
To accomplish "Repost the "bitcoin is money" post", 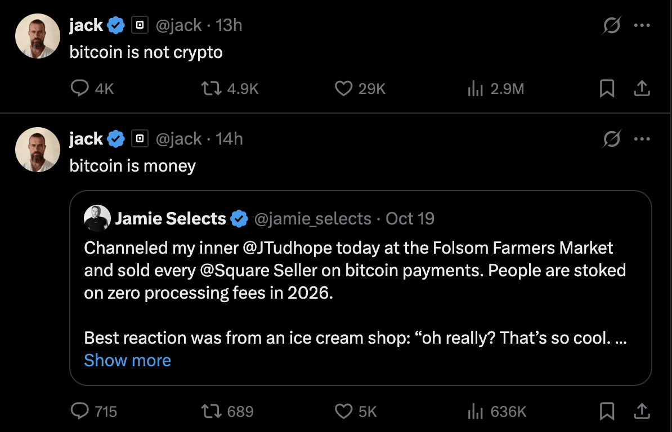I will pyautogui.click(x=210, y=411).
